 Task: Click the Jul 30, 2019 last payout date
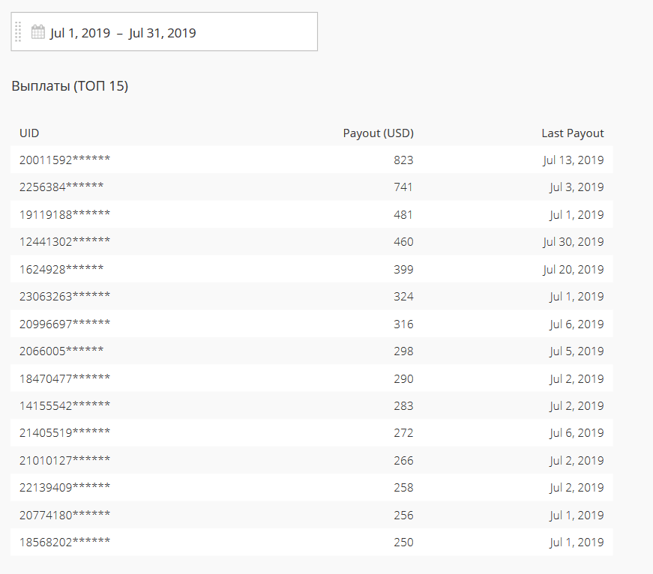click(573, 242)
